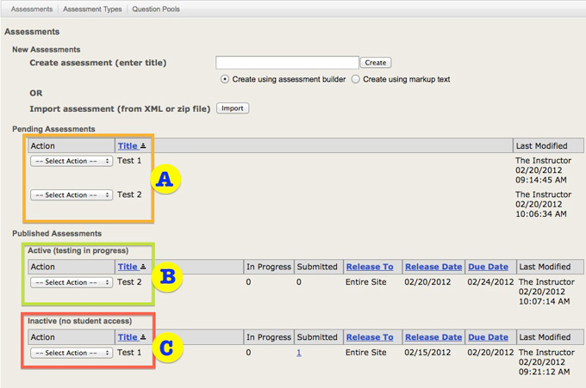Open Select Action dropdown for pending Test 2
Image resolution: width=586 pixels, height=388 pixels.
pyautogui.click(x=72, y=194)
